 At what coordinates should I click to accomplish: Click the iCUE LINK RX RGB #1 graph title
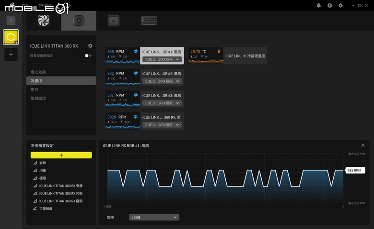(126, 145)
